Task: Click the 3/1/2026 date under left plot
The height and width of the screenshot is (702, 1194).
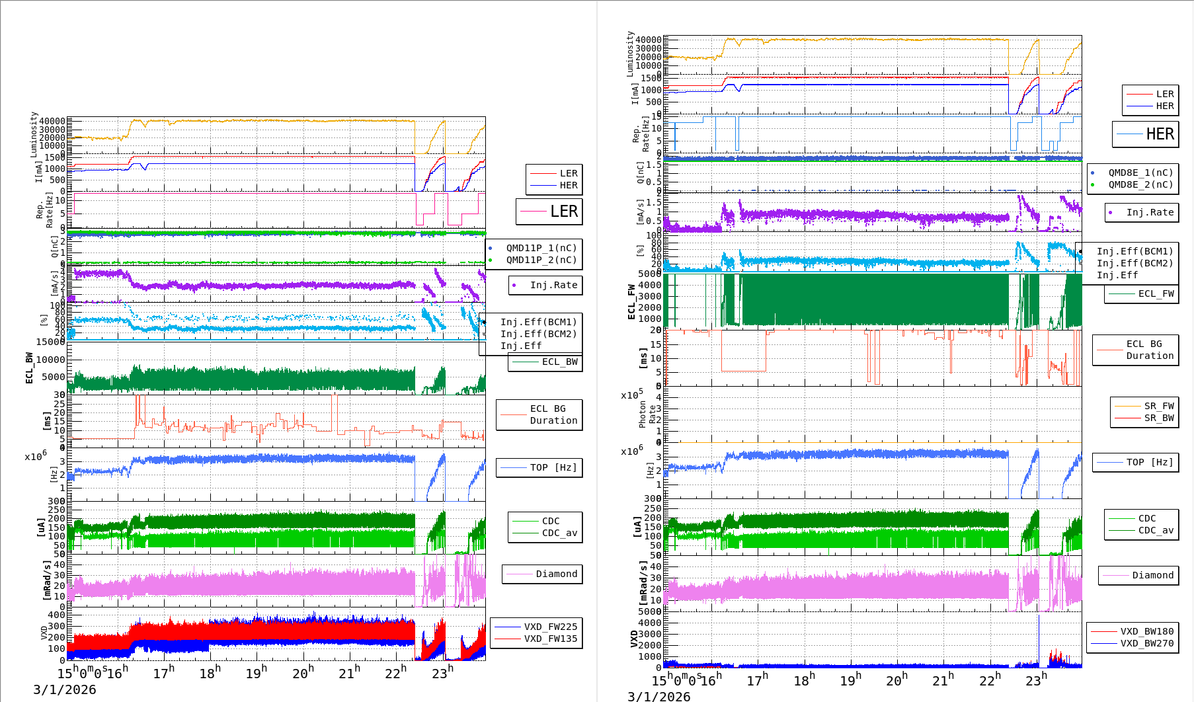Action: 65,689
